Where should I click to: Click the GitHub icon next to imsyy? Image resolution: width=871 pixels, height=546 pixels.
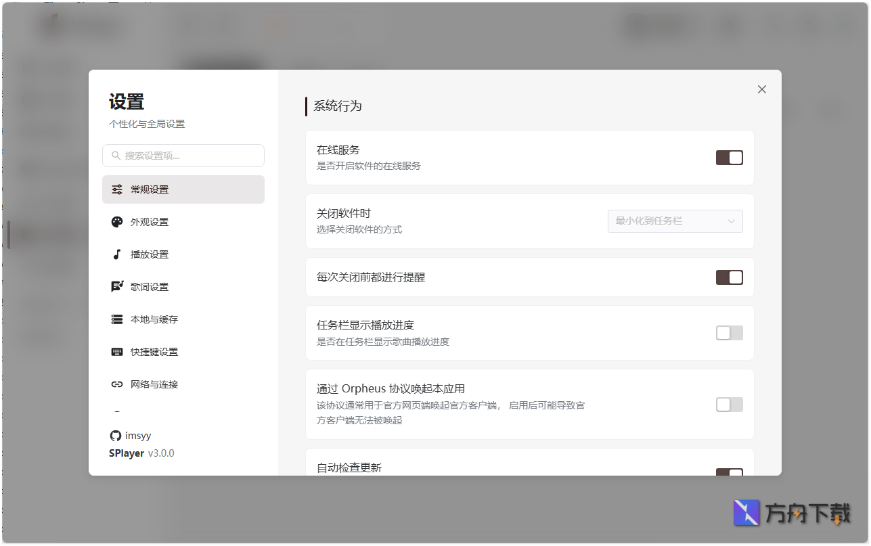pyautogui.click(x=114, y=435)
